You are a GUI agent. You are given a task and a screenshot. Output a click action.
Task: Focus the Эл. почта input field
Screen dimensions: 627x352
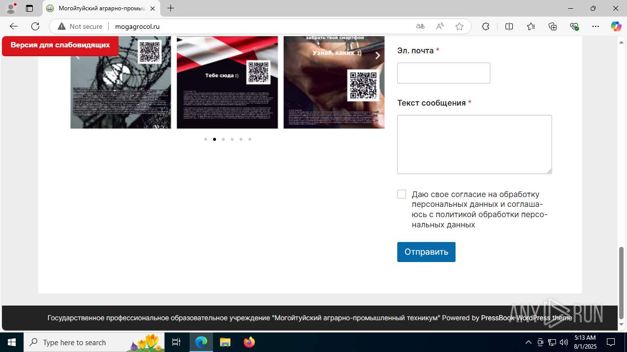pos(444,73)
